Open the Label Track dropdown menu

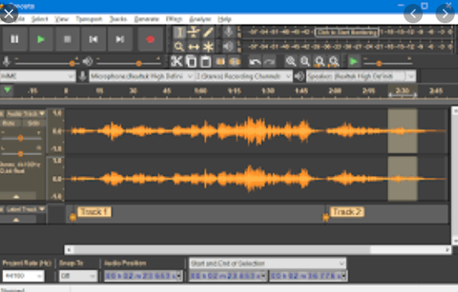coord(26,209)
